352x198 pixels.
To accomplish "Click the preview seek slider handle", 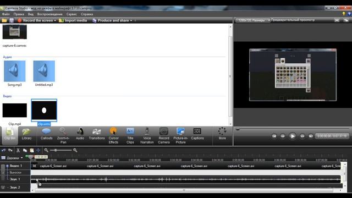I will pos(238,129).
